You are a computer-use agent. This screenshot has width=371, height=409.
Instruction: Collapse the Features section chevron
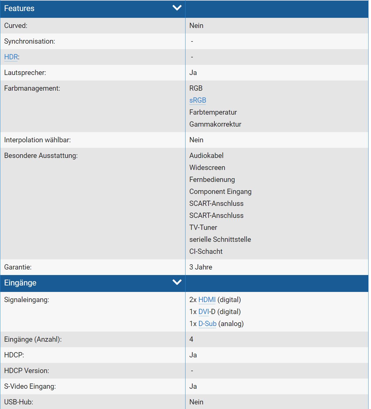click(177, 8)
